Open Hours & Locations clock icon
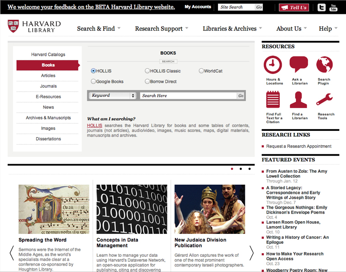The height and width of the screenshot is (272, 346). pyautogui.click(x=273, y=65)
